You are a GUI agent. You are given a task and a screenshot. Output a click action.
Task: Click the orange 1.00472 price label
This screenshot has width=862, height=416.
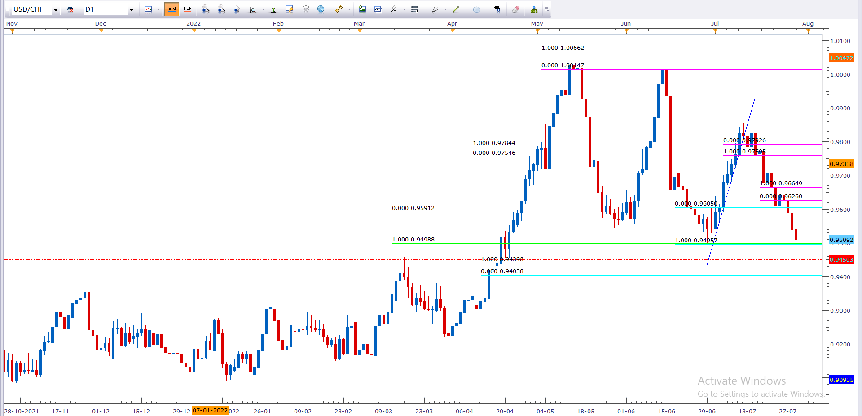point(841,58)
